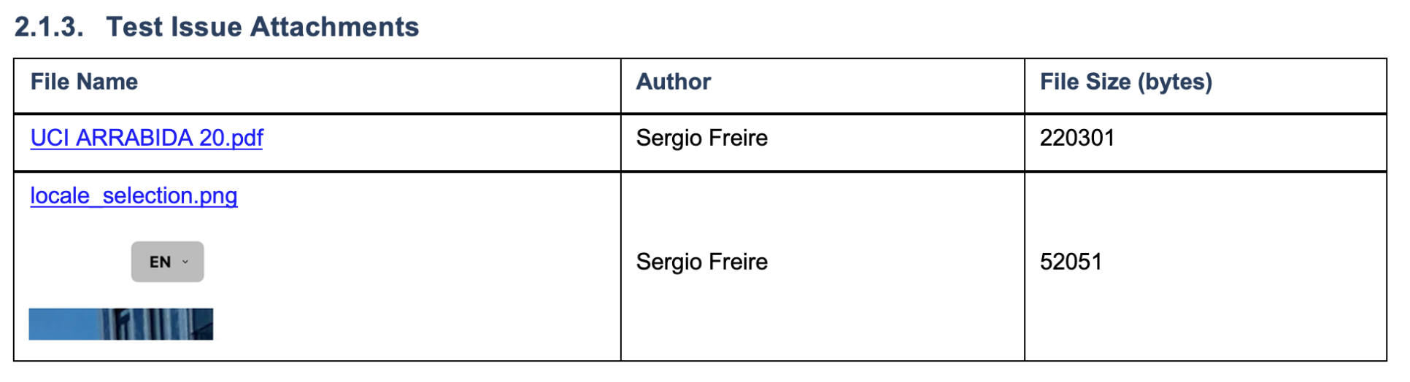Select the Author column header

[674, 82]
